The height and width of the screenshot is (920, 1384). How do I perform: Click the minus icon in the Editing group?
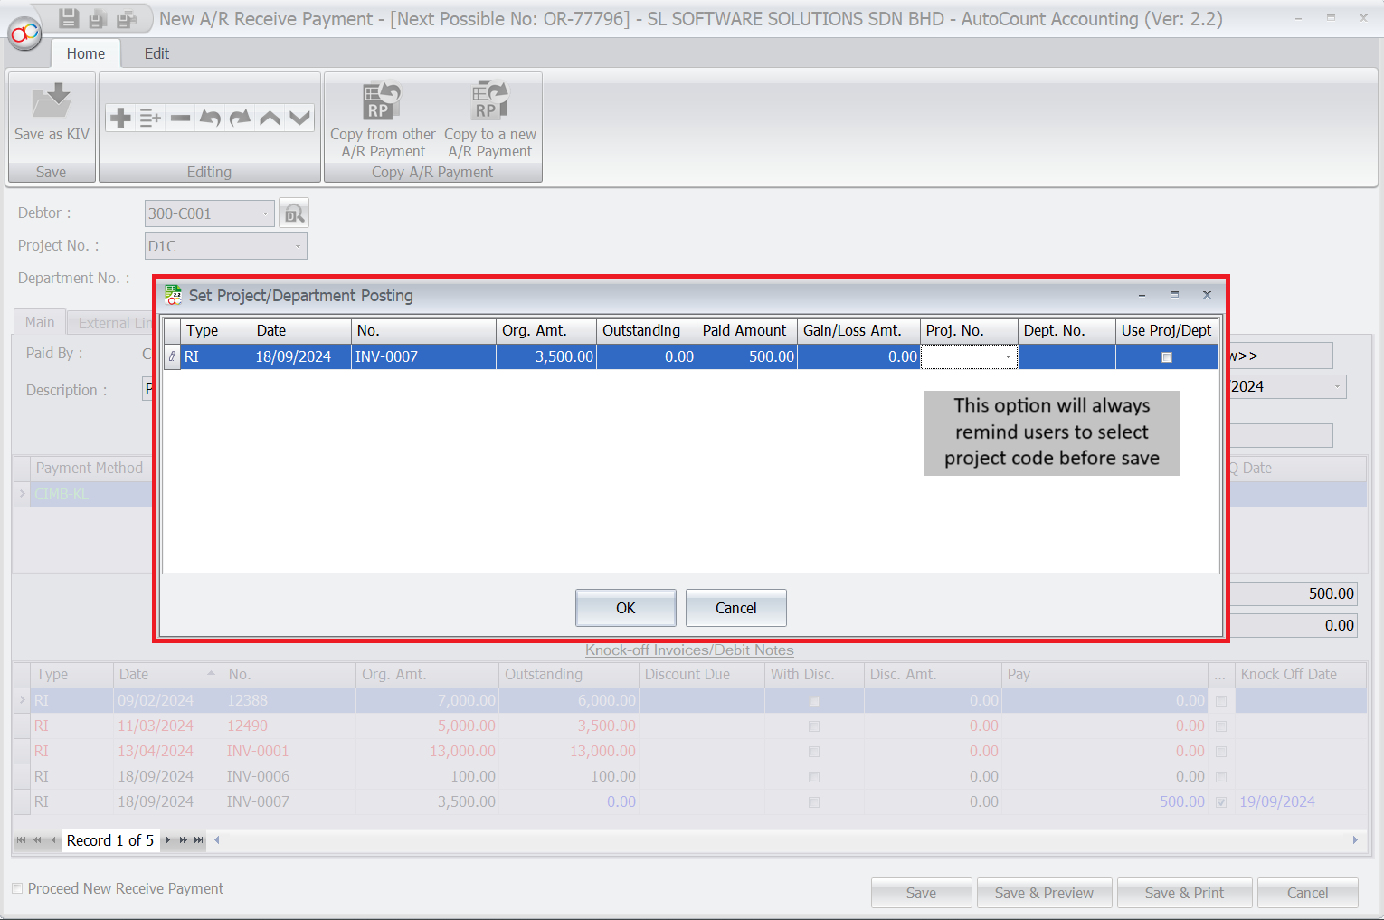point(180,118)
